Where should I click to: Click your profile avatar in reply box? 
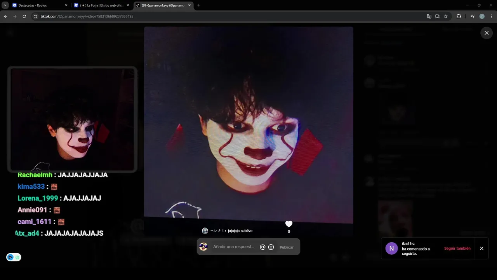tap(203, 247)
